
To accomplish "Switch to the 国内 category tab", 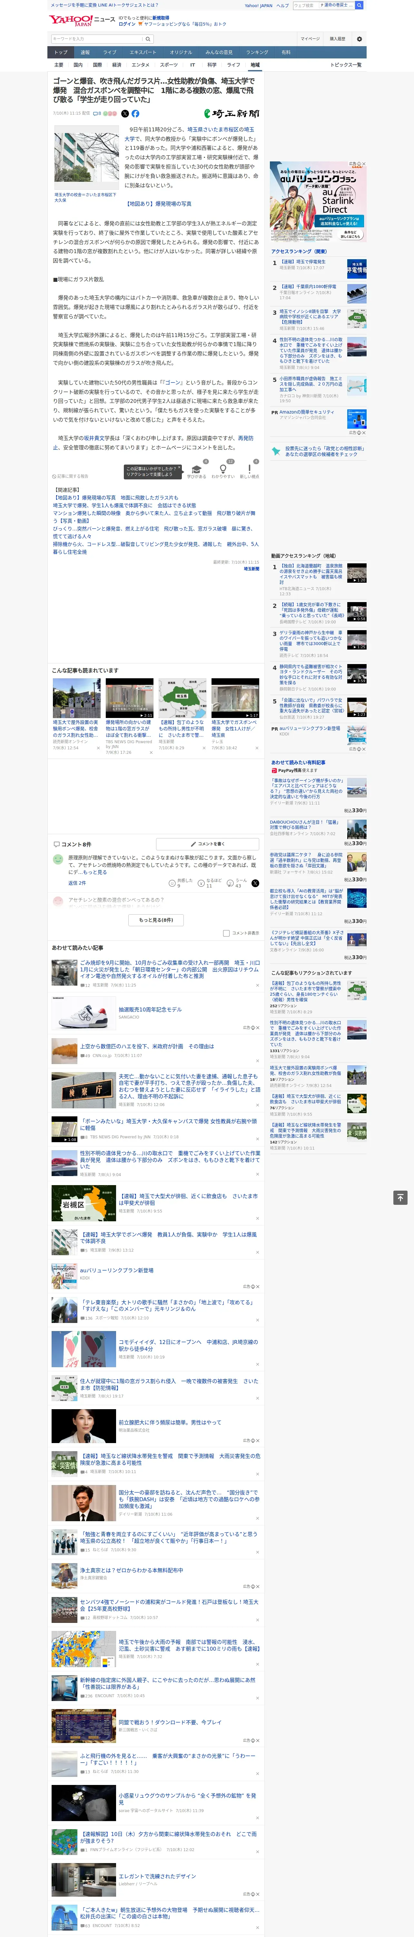I will click(x=78, y=65).
